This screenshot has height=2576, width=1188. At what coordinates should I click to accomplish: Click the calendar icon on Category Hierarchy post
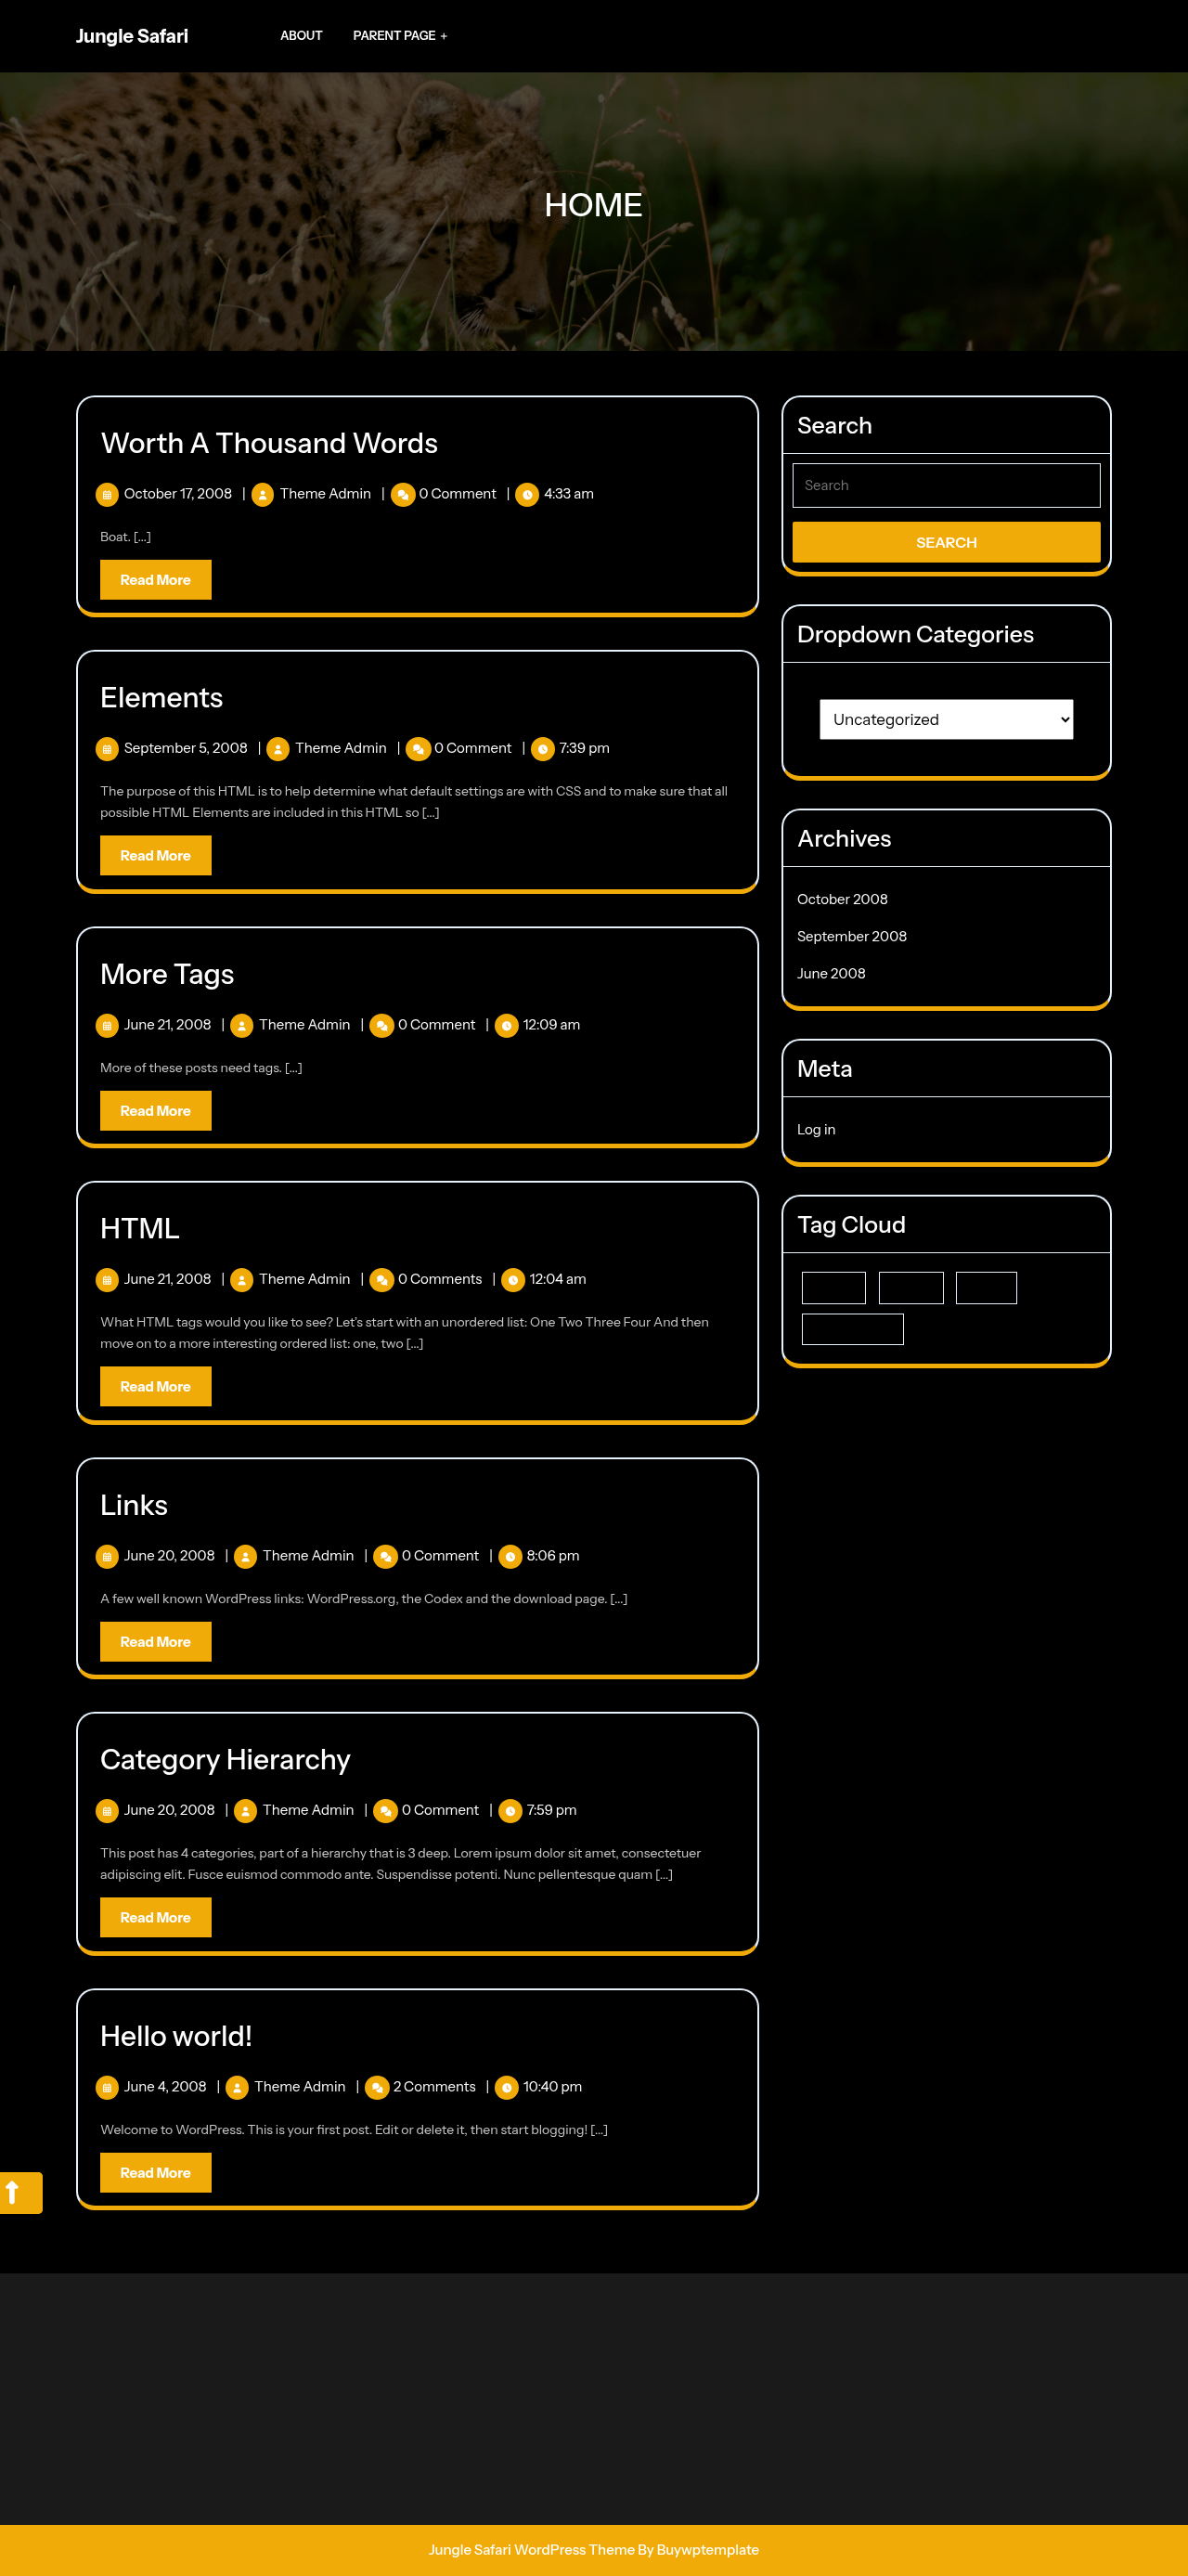107,1811
